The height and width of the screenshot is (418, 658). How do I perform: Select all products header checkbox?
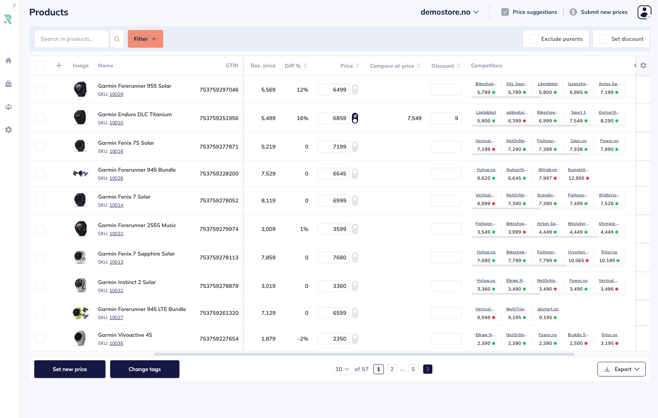(40, 65)
